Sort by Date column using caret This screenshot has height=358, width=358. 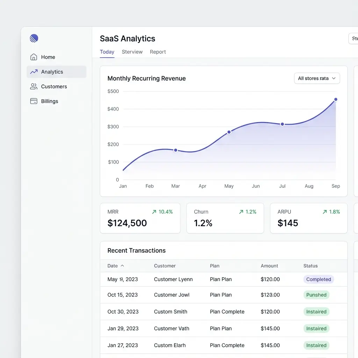pyautogui.click(x=122, y=266)
